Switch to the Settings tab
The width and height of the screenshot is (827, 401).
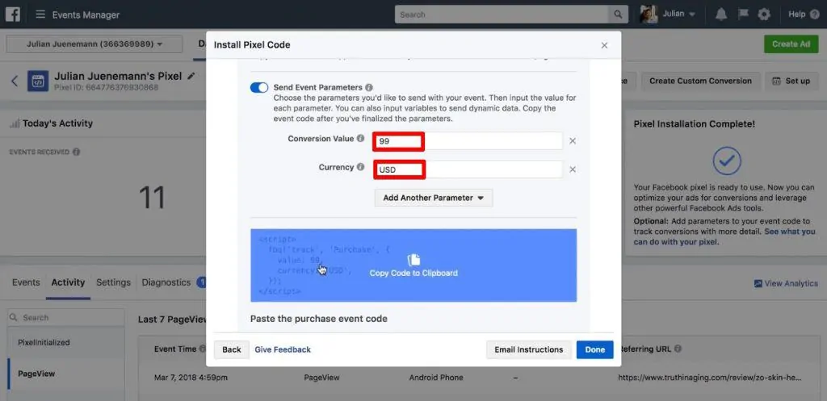pyautogui.click(x=113, y=282)
